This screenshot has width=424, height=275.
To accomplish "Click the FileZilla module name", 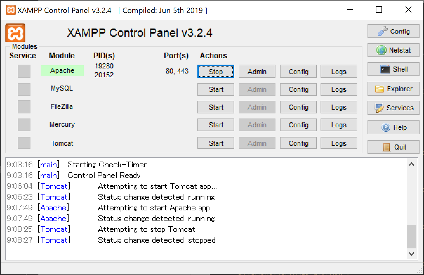I will point(62,106).
